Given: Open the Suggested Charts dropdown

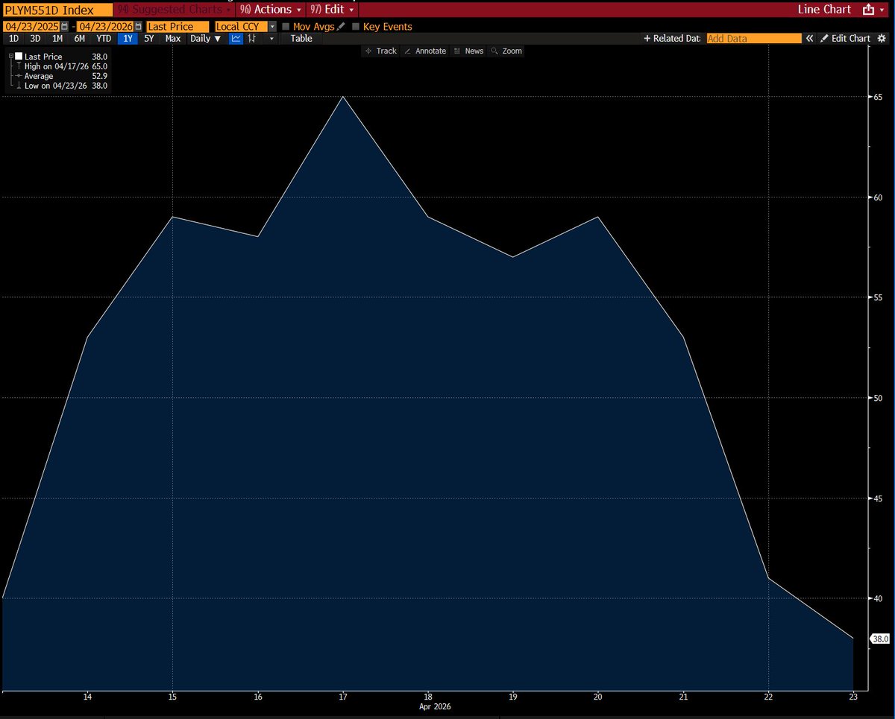Looking at the screenshot, I should pos(175,10).
